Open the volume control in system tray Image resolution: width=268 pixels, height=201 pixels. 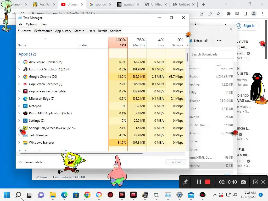pyautogui.click(x=235, y=195)
